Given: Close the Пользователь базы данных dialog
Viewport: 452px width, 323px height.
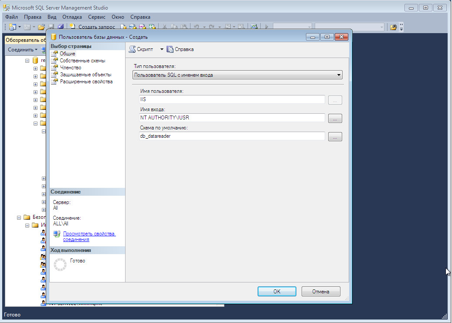Looking at the screenshot, I should pos(341,37).
